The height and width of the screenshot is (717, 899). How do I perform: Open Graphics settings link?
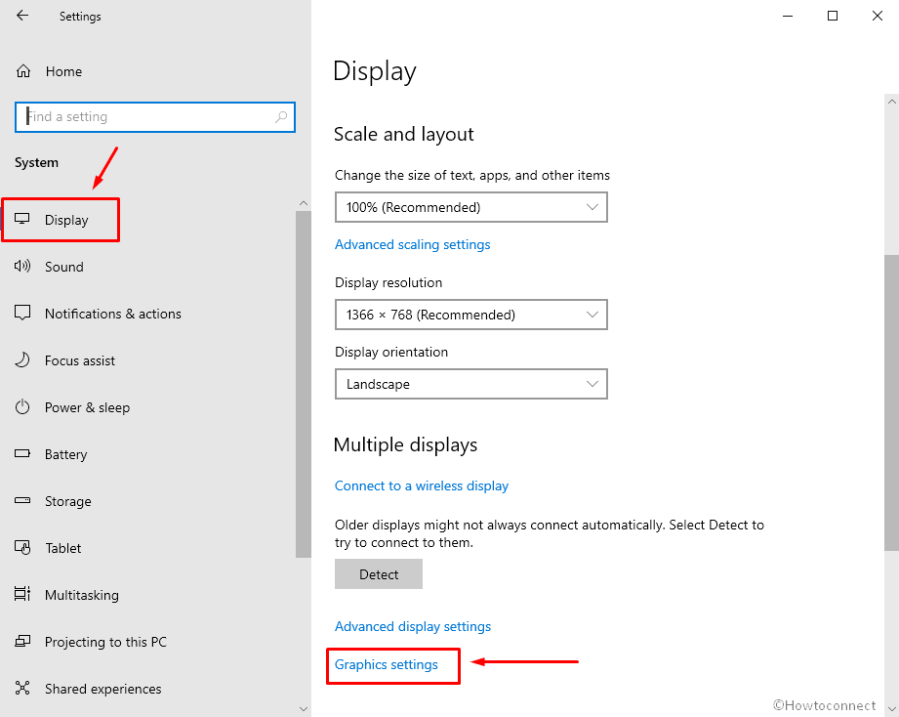(x=386, y=664)
